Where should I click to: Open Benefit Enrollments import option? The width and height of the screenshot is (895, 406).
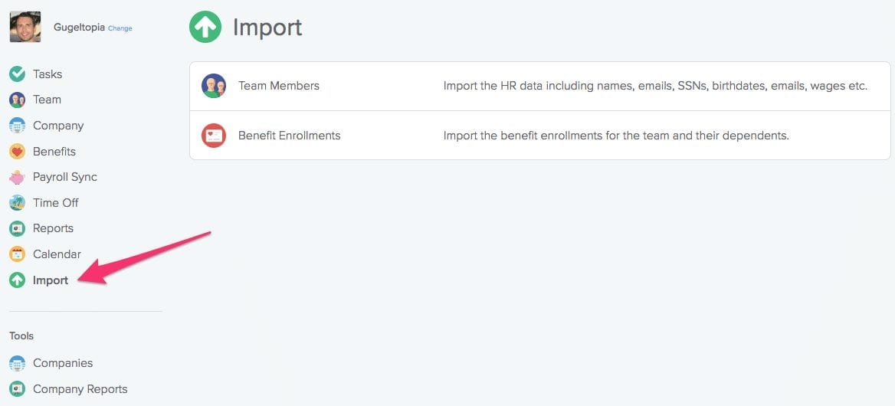289,136
